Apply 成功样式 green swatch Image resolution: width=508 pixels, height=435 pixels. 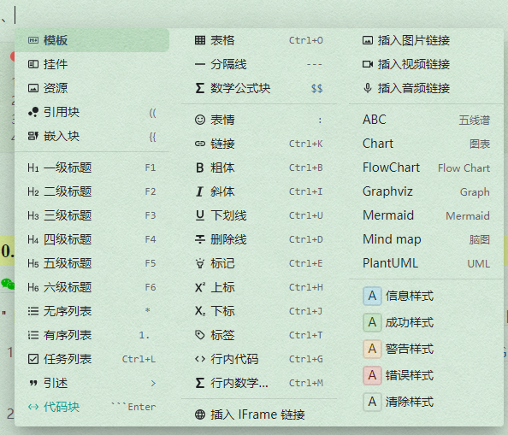click(372, 323)
